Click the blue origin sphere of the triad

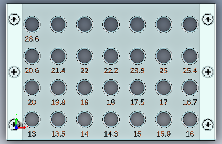pos(16,128)
